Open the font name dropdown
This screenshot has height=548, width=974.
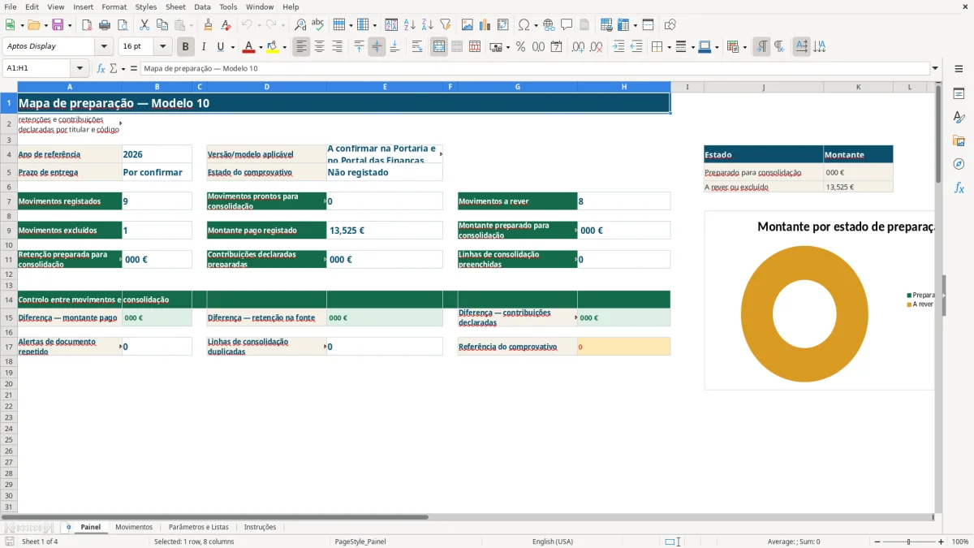[x=104, y=46]
